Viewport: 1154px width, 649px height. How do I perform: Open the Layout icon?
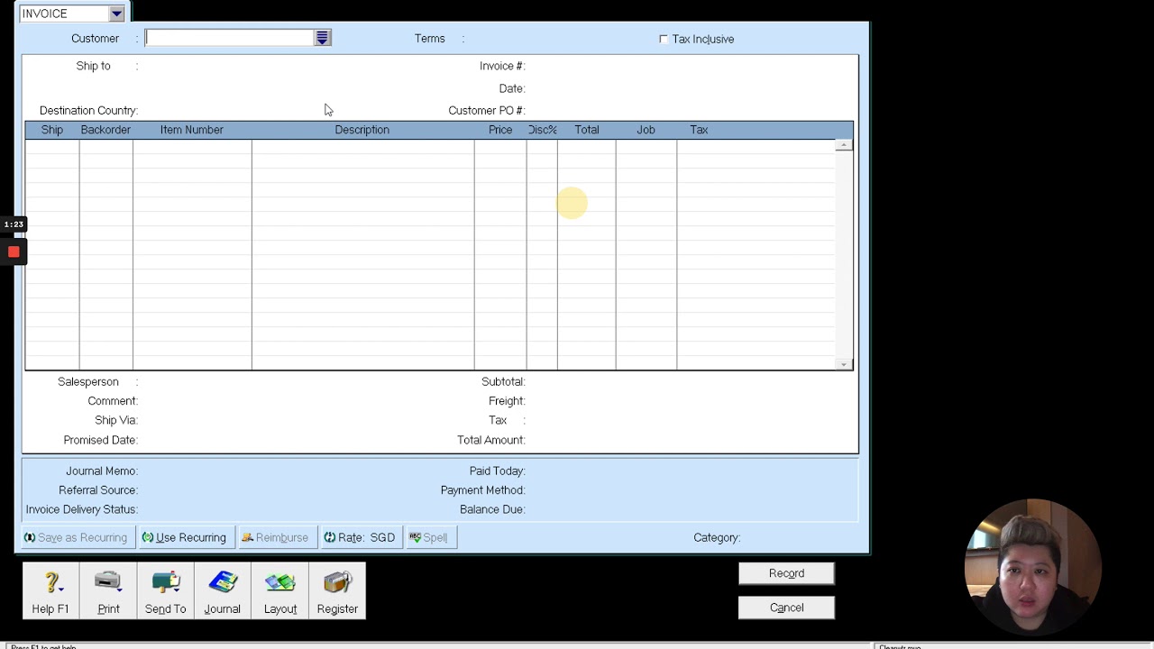pyautogui.click(x=279, y=590)
